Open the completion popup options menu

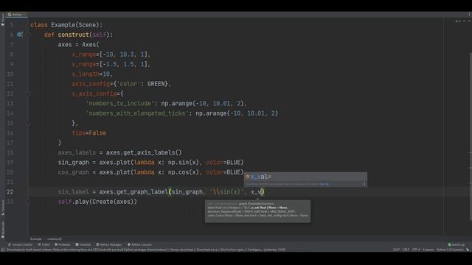click(x=364, y=184)
